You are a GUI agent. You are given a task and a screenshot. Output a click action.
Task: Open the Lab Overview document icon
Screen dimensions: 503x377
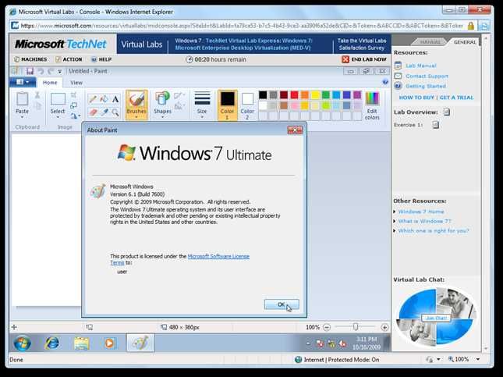[447, 112]
